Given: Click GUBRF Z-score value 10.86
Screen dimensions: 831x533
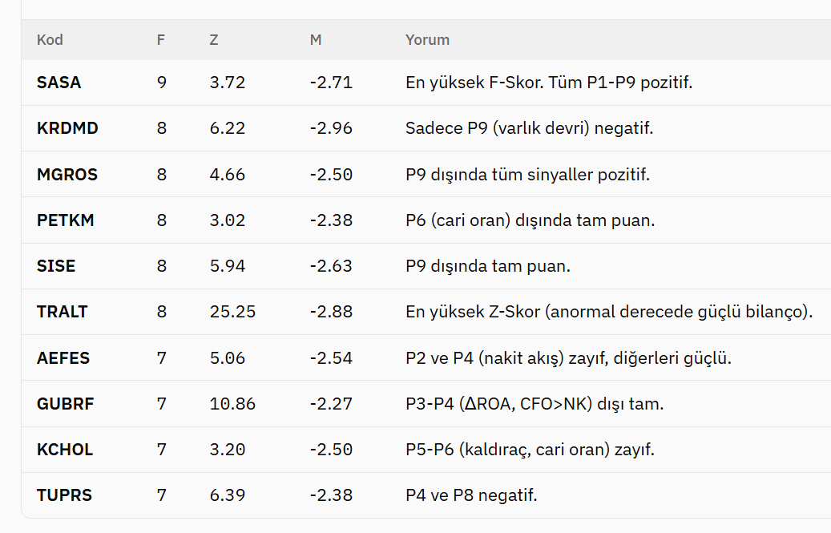Looking at the screenshot, I should click(232, 404).
